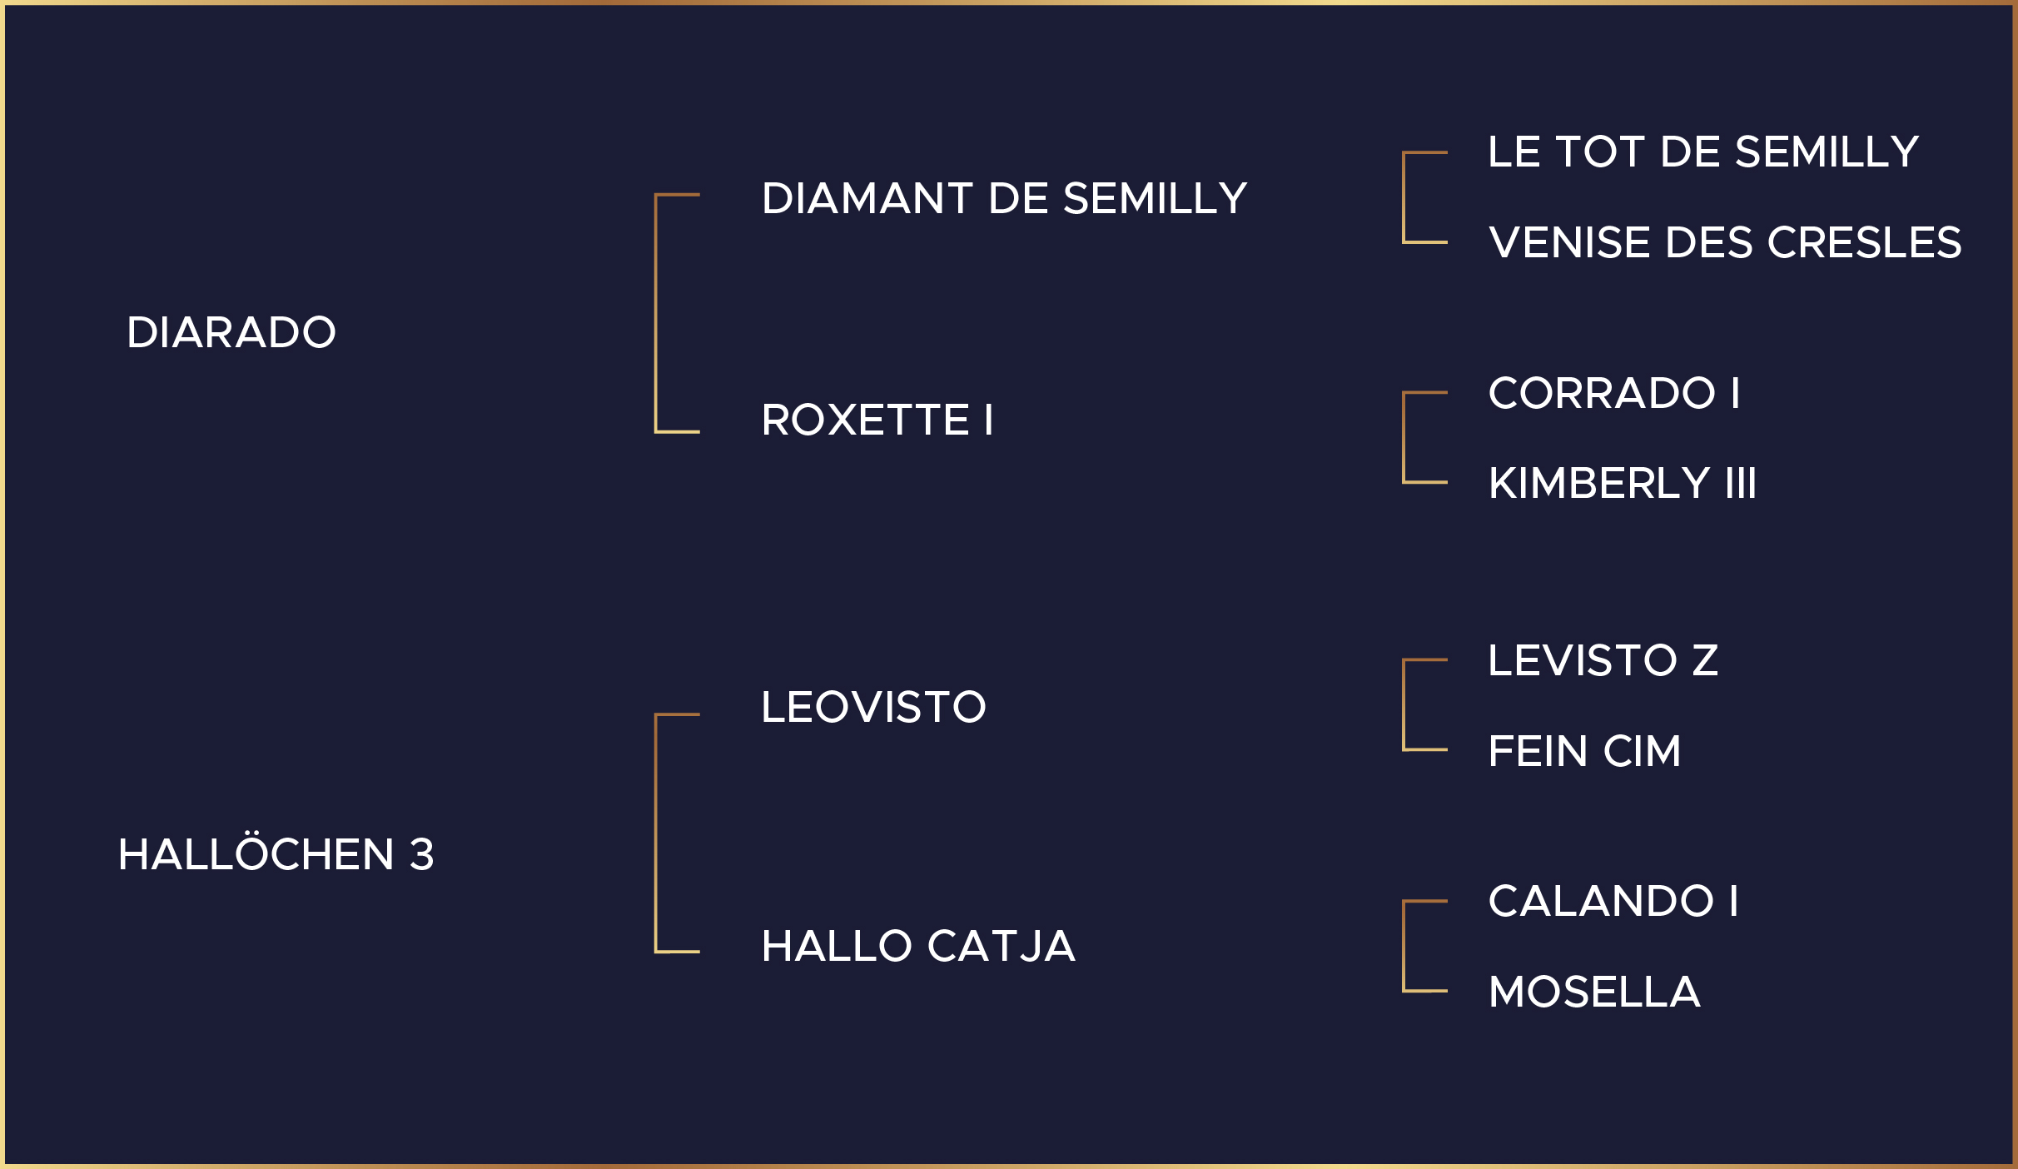This screenshot has height=1169, width=2018.
Task: Click bracket linking Calando I and Mosella
Action: point(1404,946)
